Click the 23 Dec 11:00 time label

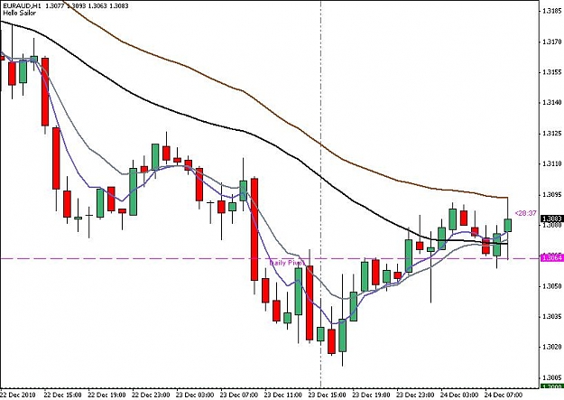click(283, 395)
